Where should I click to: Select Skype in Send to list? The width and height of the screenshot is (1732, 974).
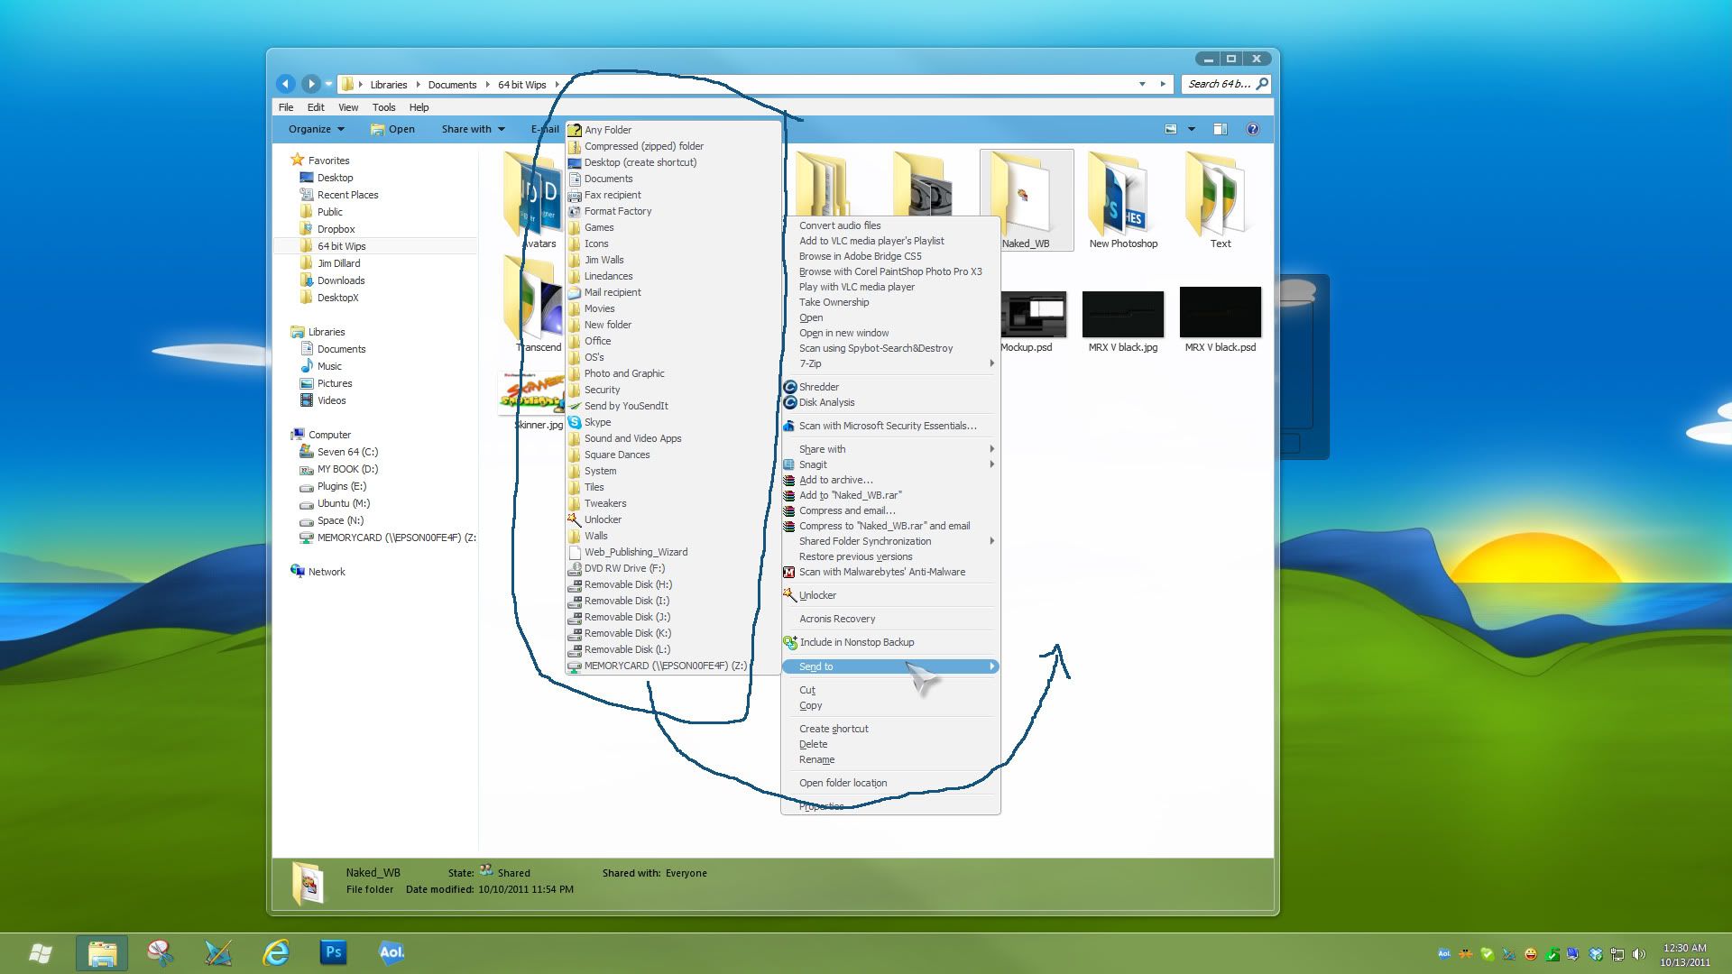pos(597,422)
